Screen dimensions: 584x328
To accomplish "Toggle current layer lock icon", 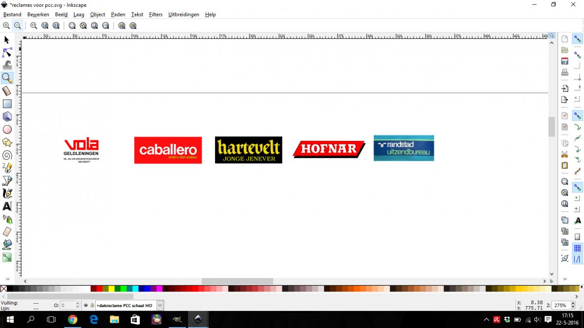I will tap(92, 305).
